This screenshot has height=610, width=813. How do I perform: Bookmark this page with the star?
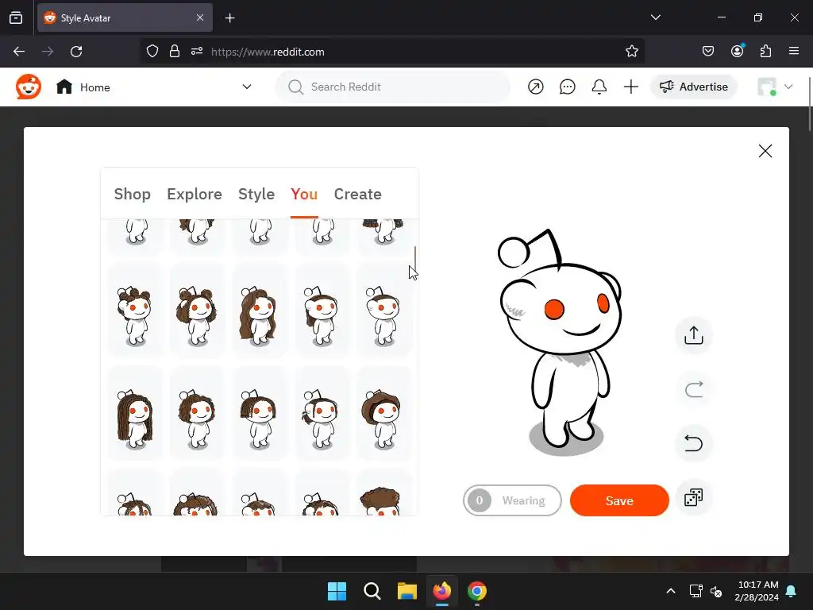click(631, 52)
